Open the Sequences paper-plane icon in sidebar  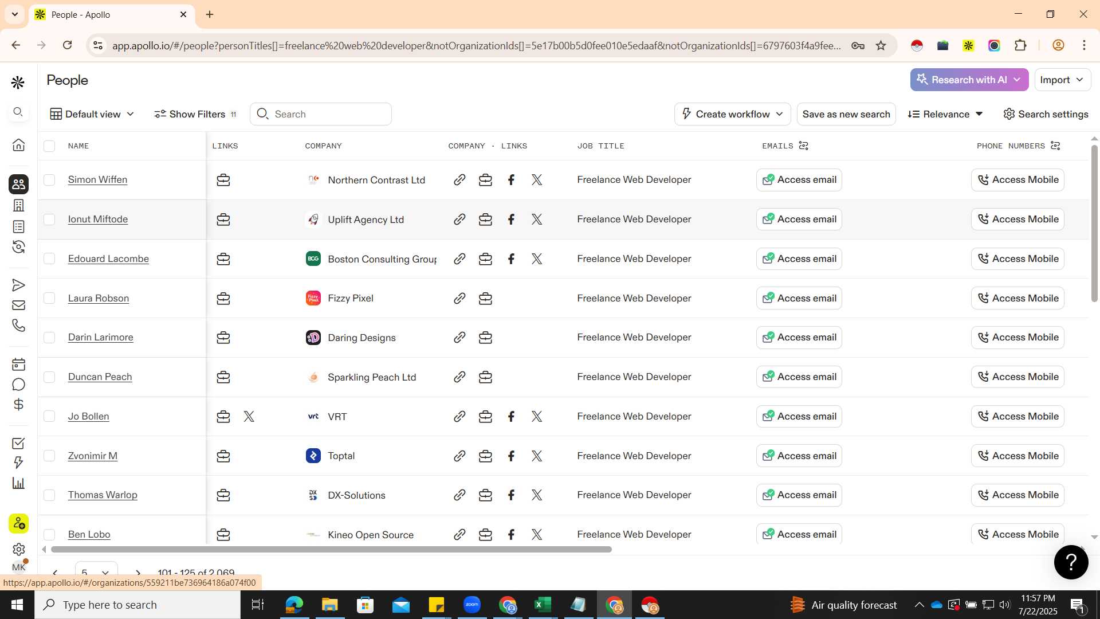click(x=18, y=285)
